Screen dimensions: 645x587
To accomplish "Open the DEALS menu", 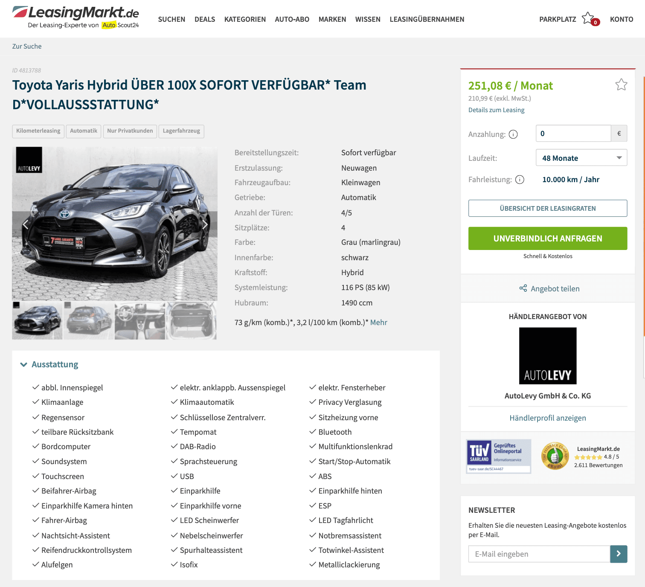I will point(205,19).
